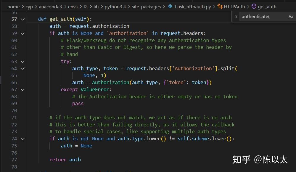Collapse the except ValueError fold at line 67

click(22, 89)
